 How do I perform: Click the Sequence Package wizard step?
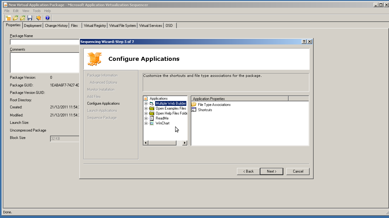(102, 118)
